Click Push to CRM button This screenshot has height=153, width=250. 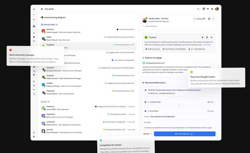tap(199, 19)
